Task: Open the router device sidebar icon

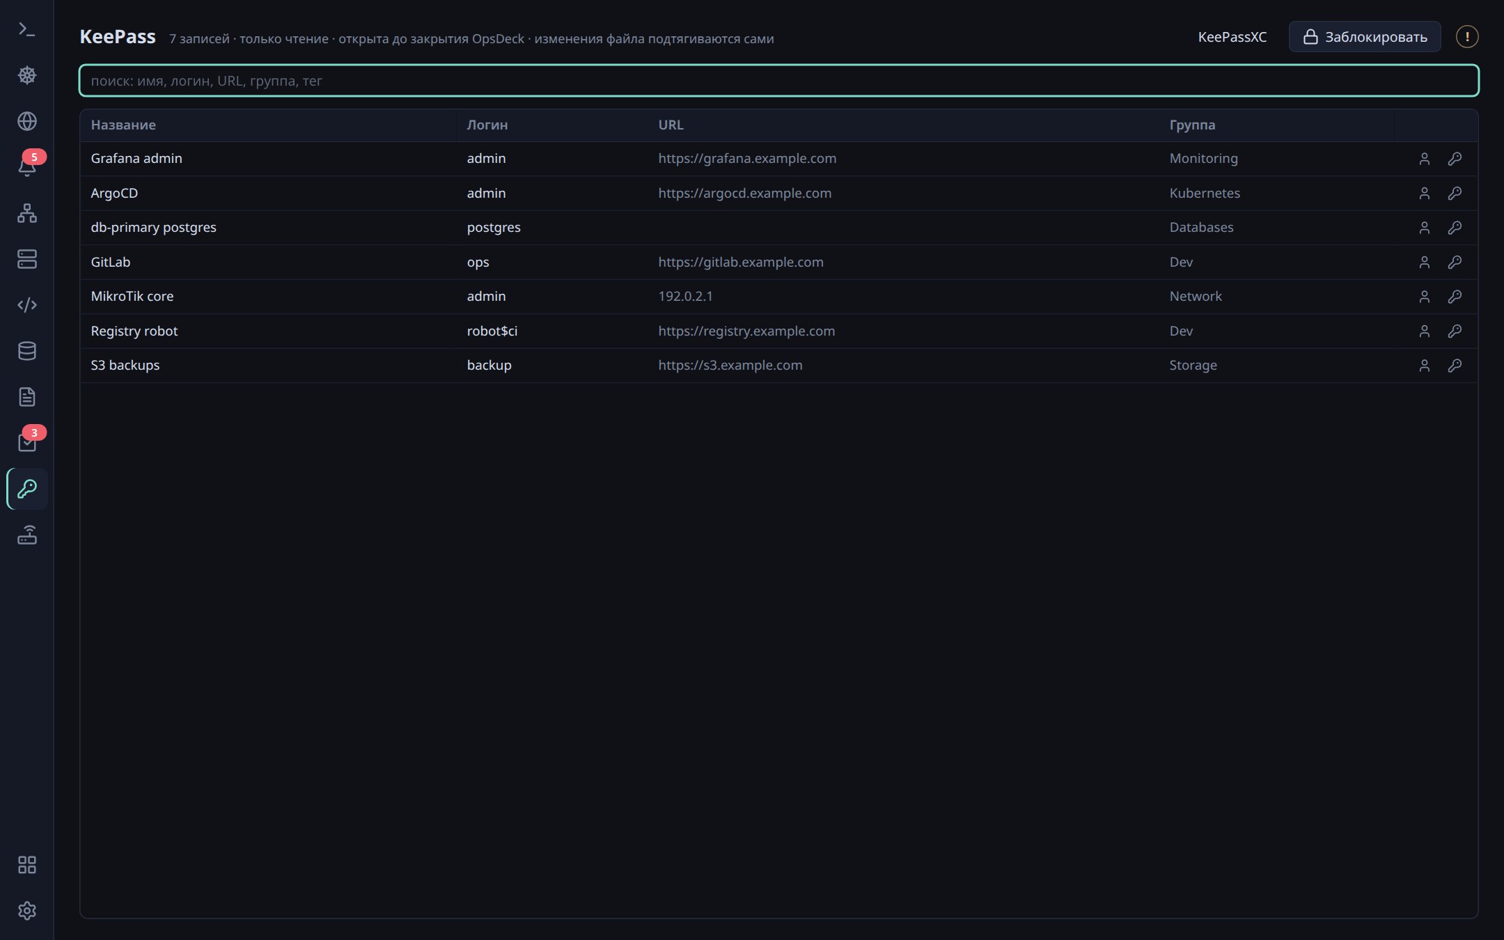Action: click(26, 535)
